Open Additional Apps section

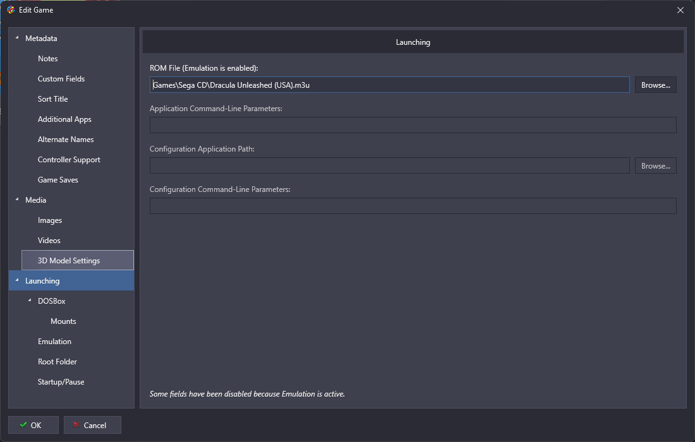click(64, 119)
